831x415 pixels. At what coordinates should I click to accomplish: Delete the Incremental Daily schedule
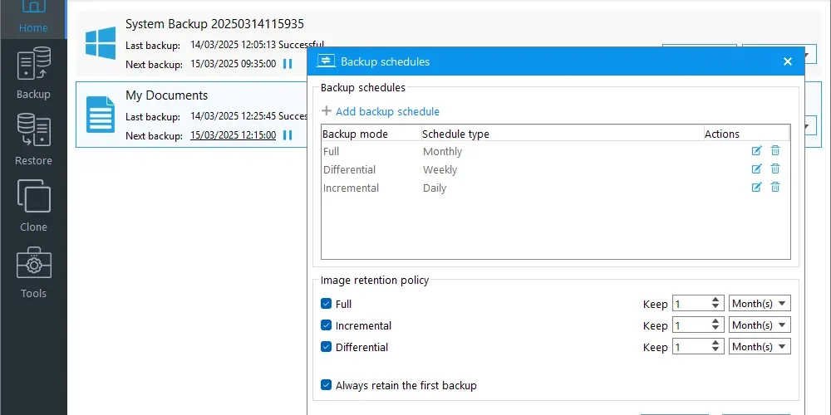click(x=774, y=187)
